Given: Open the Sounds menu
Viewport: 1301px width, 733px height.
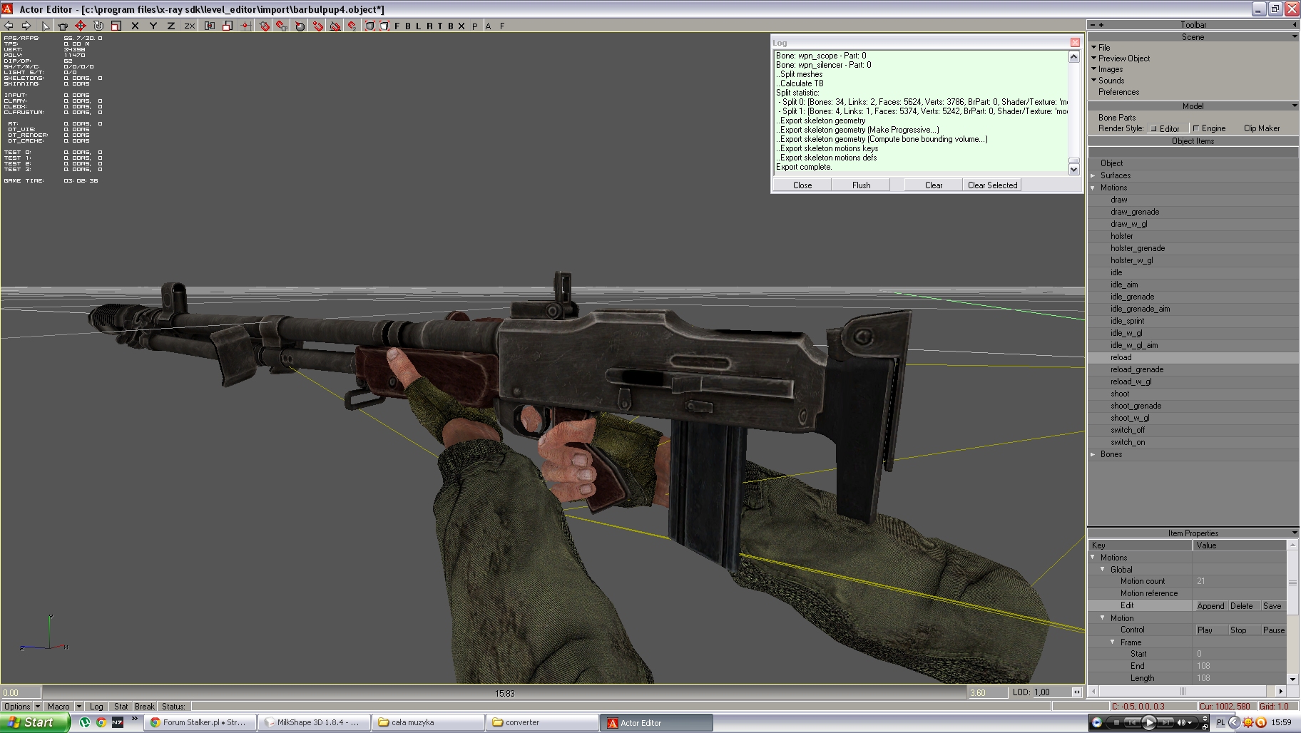Looking at the screenshot, I should (1111, 81).
